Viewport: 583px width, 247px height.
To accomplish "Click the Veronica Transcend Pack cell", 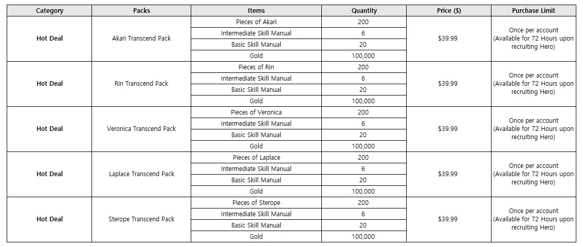I will tap(141, 129).
